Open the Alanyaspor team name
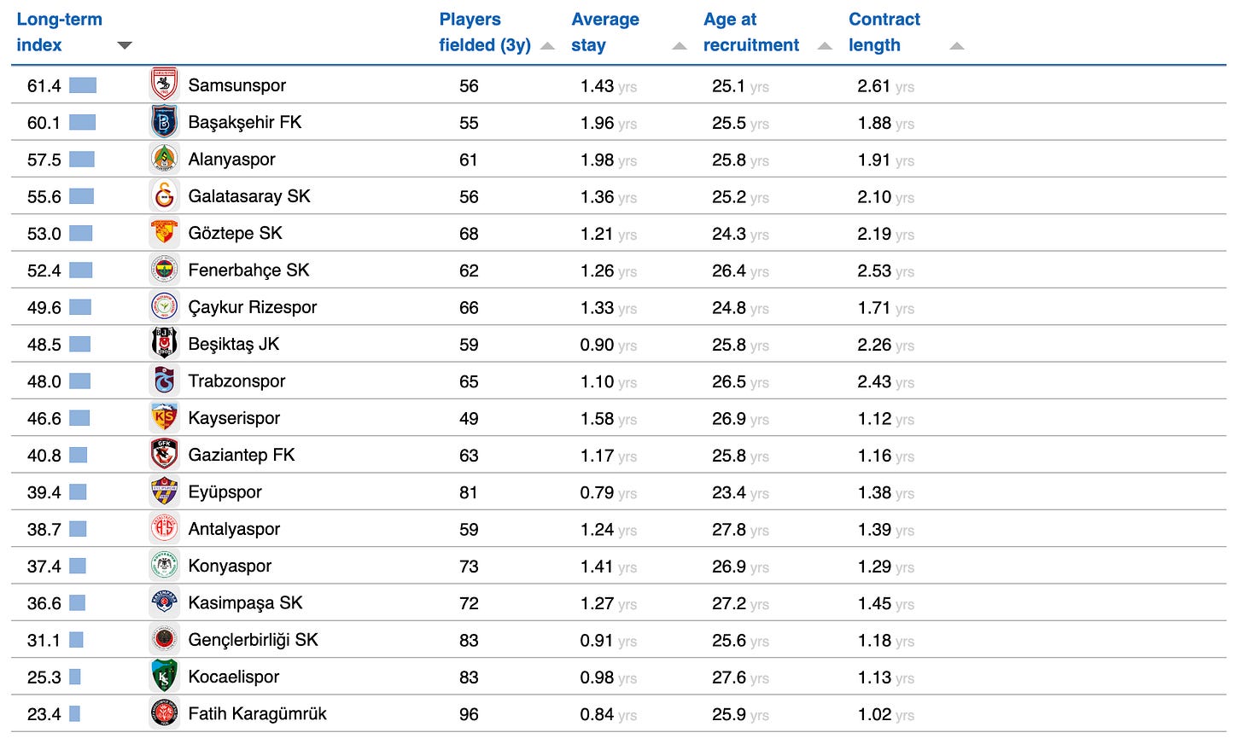Image resolution: width=1243 pixels, height=750 pixels. point(231,160)
